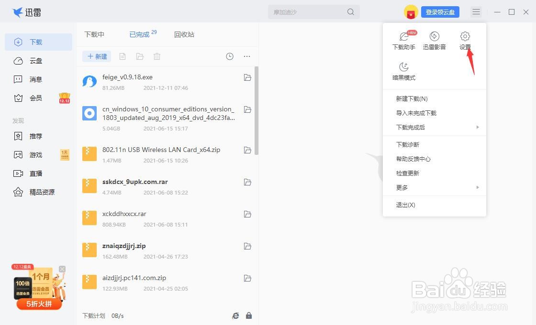Select the 云盘 sidebar icon
The width and height of the screenshot is (536, 325).
[x=35, y=60]
